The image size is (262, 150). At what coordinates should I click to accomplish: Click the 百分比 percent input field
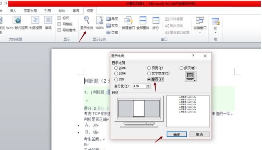click(x=140, y=86)
